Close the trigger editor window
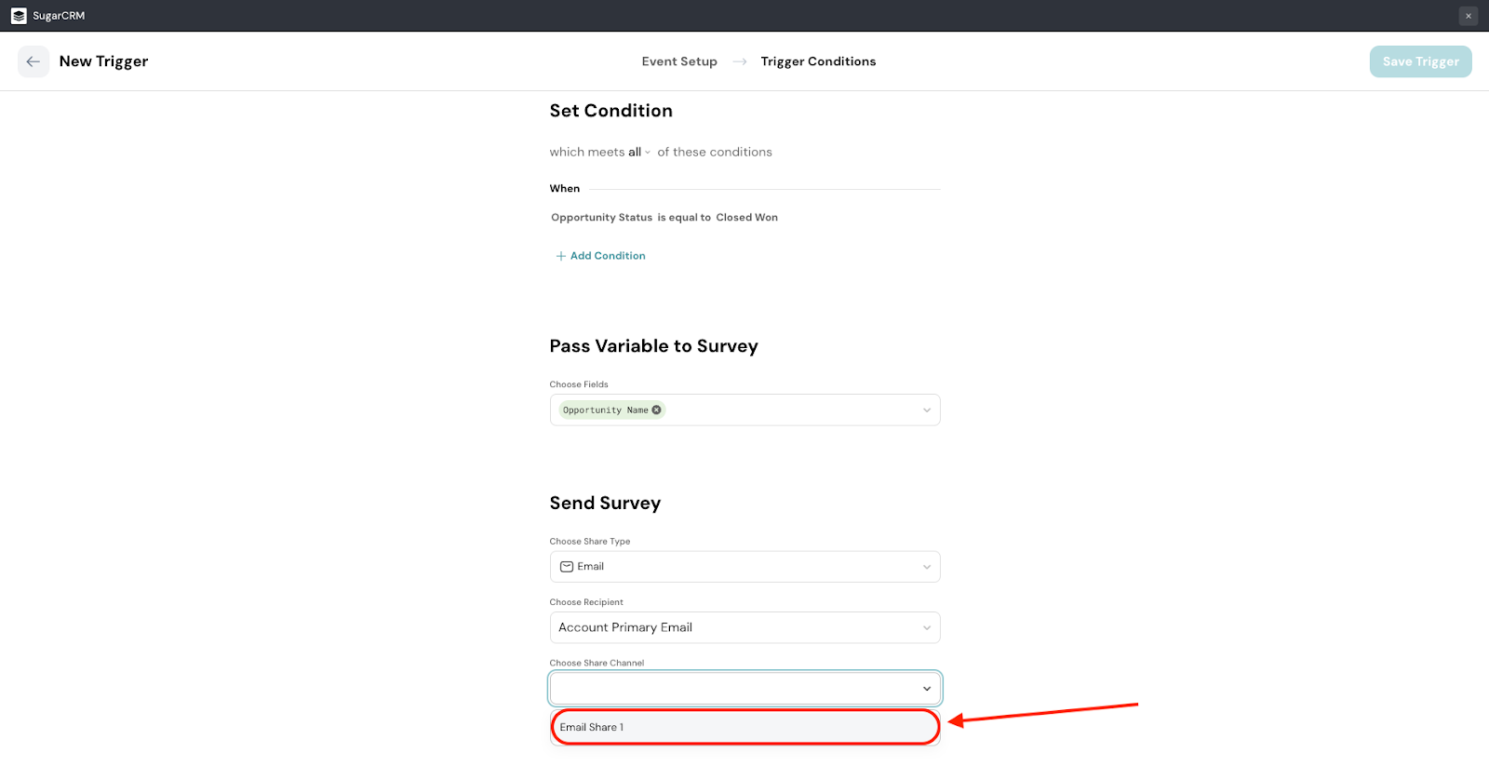The width and height of the screenshot is (1489, 766). point(1468,16)
